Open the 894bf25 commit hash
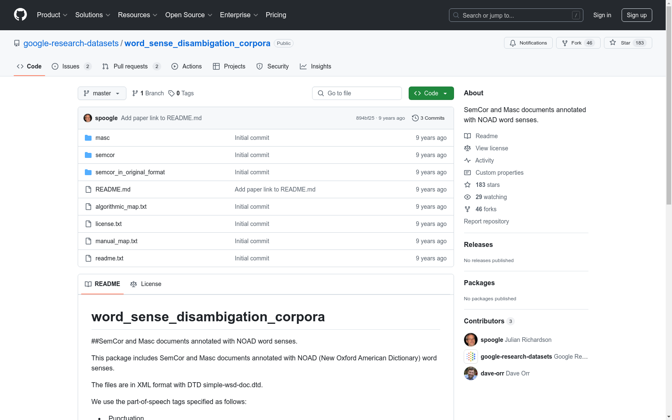The image size is (672, 420). pos(365,118)
